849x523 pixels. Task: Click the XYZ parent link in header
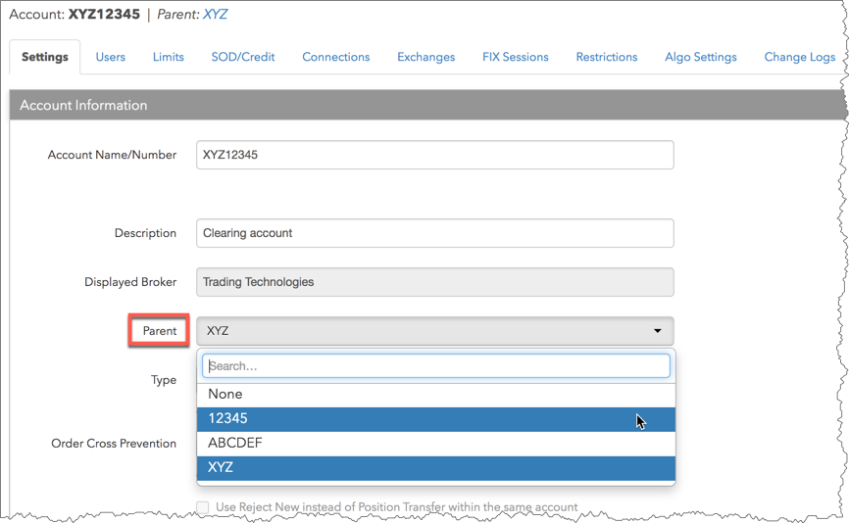click(215, 15)
